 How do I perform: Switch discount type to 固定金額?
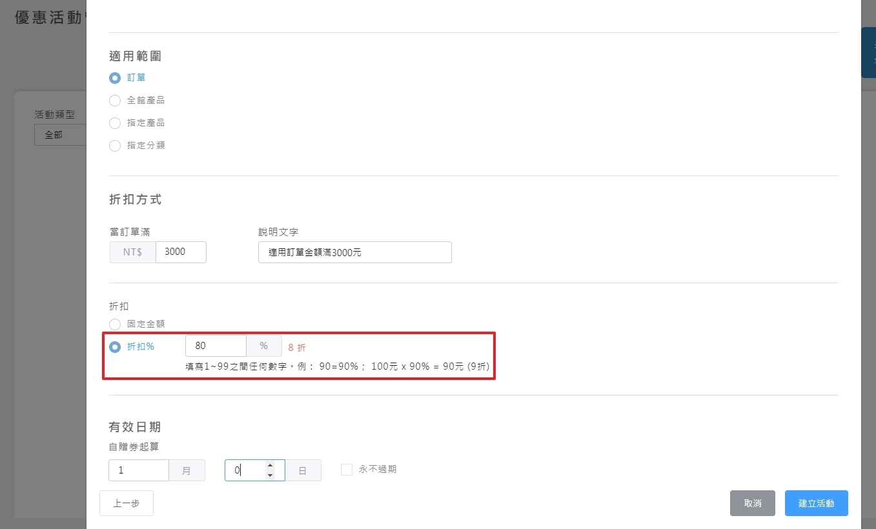115,324
